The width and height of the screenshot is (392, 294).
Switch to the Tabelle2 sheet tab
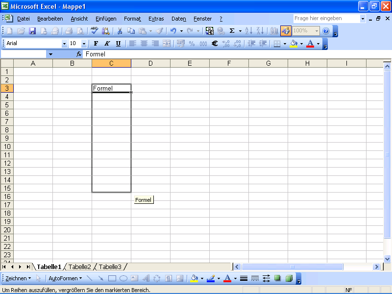click(79, 267)
